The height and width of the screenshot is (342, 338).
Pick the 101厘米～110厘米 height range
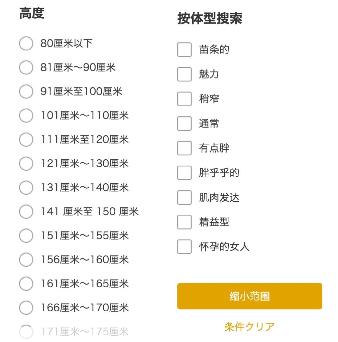26,116
